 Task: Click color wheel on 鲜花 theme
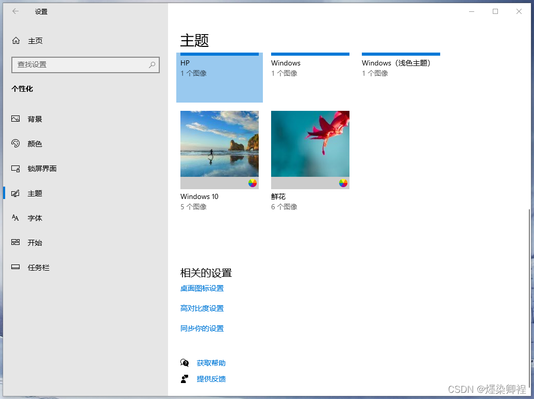click(343, 183)
